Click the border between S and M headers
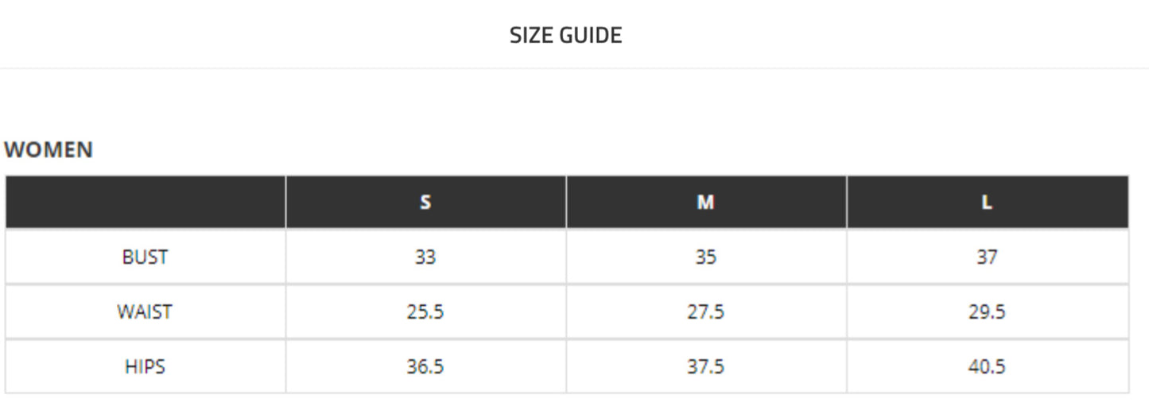The image size is (1149, 406). click(566, 202)
